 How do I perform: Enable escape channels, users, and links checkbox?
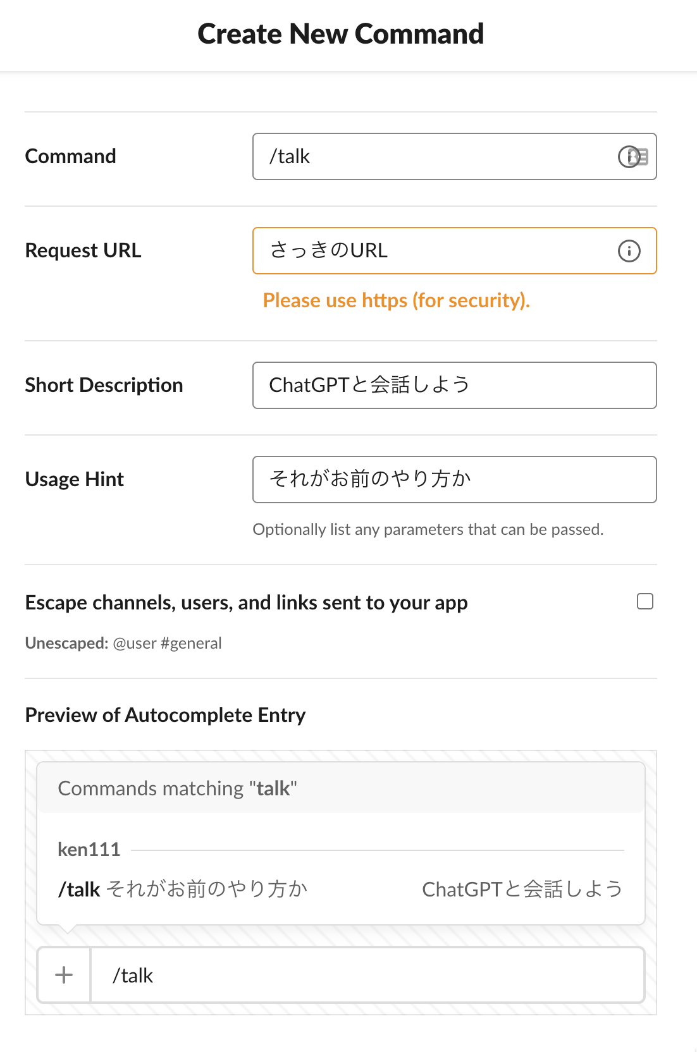[645, 601]
